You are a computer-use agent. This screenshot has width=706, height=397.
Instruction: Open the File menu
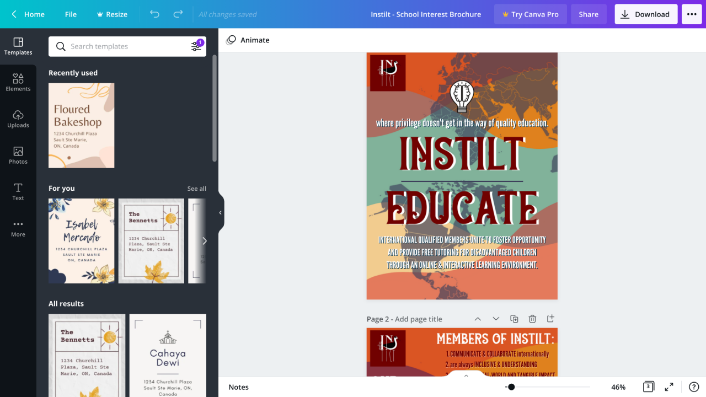[71, 14]
